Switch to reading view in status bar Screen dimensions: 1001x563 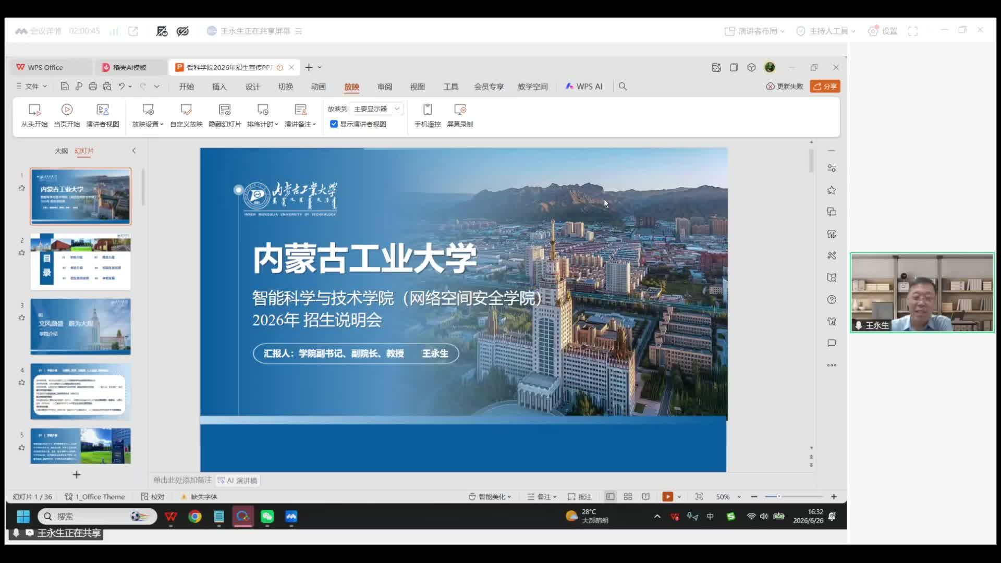[645, 497]
